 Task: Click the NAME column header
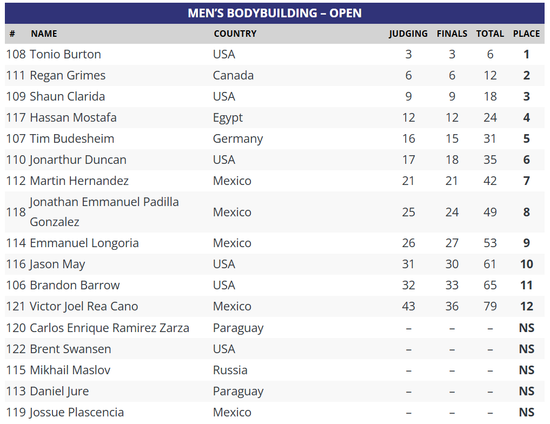tap(44, 34)
